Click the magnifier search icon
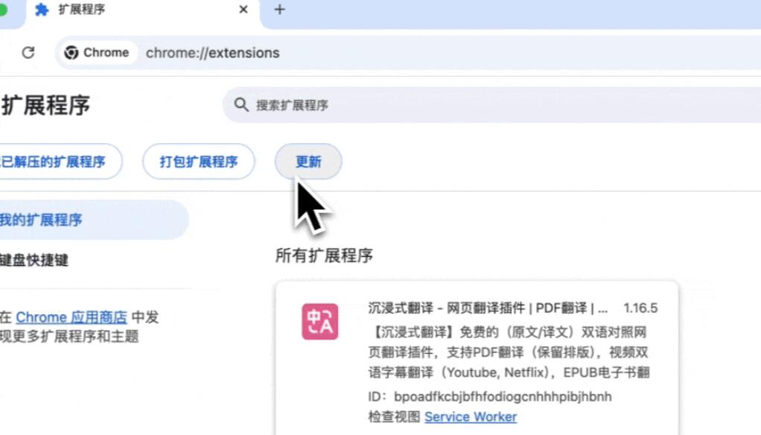The height and width of the screenshot is (435, 761). pos(241,104)
